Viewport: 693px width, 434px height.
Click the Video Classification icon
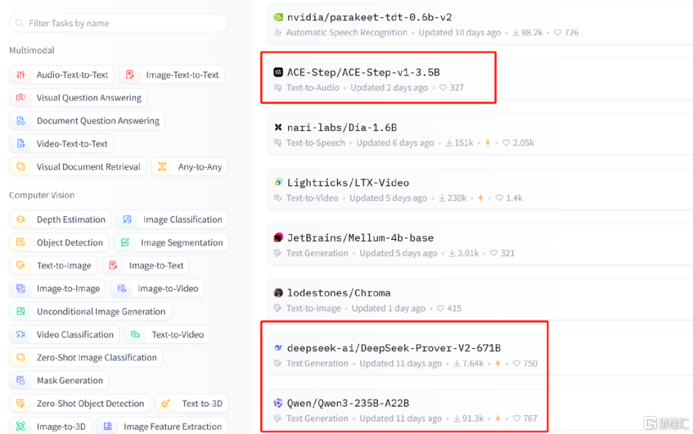pyautogui.click(x=21, y=334)
